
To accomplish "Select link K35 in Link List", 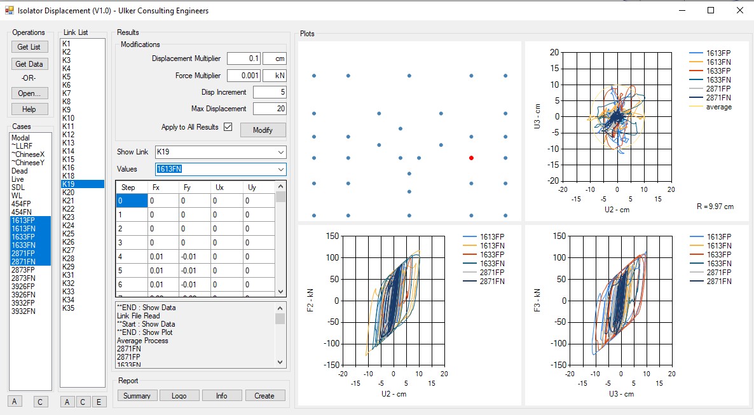I will coord(82,308).
